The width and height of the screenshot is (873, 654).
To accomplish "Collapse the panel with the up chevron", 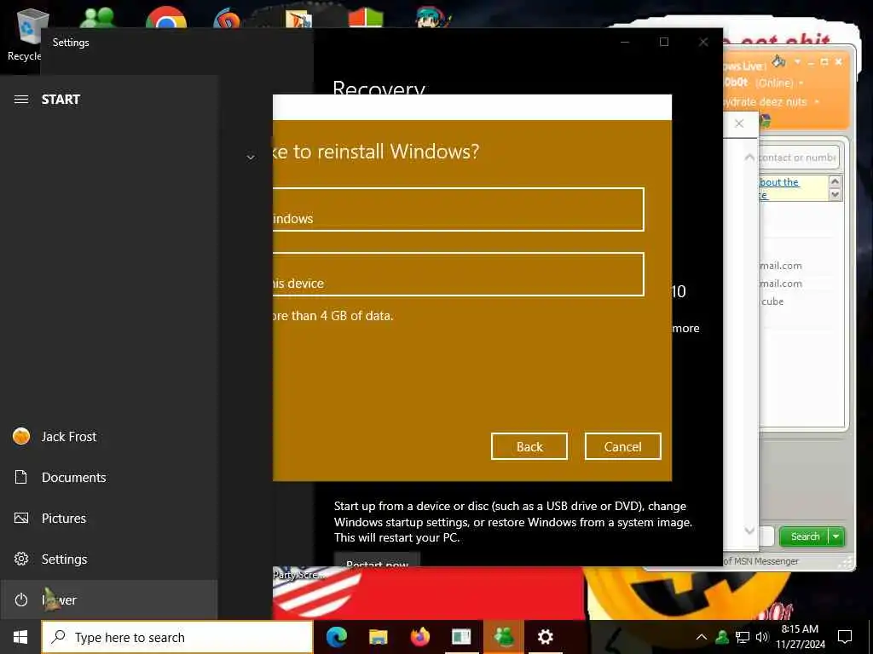I will (749, 158).
